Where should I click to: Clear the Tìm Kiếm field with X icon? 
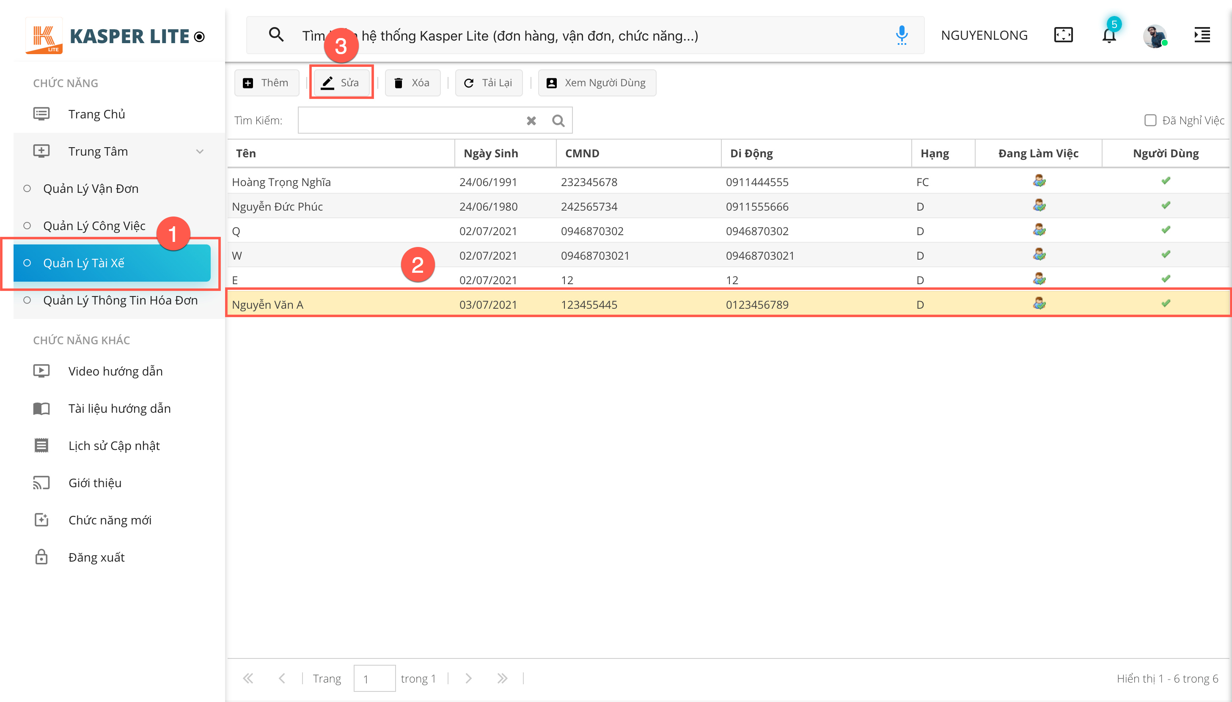coord(531,121)
